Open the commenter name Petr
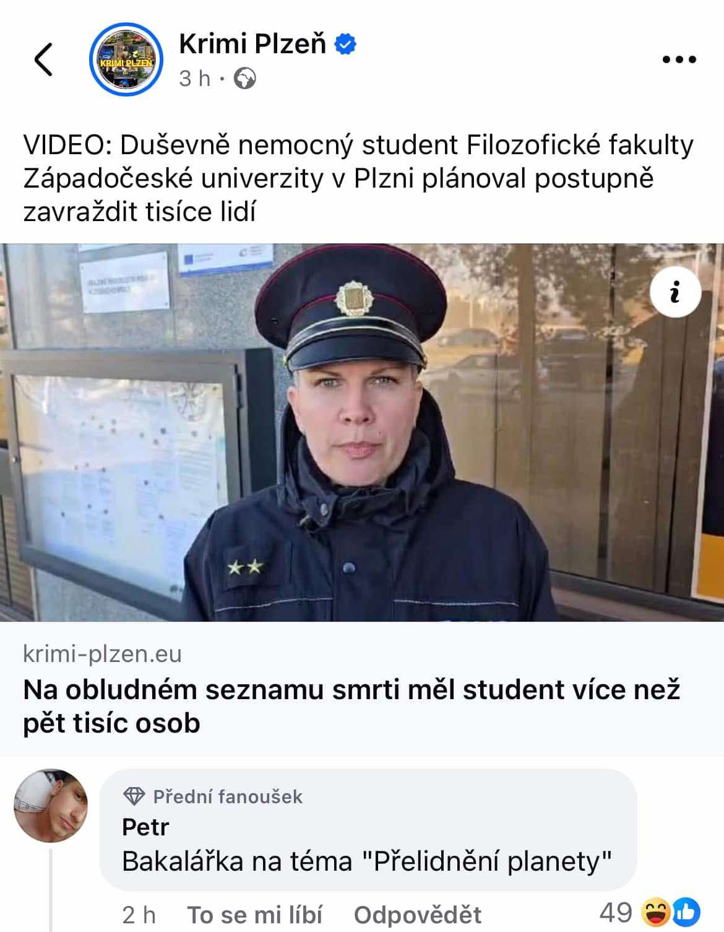724x932 pixels. point(145,827)
